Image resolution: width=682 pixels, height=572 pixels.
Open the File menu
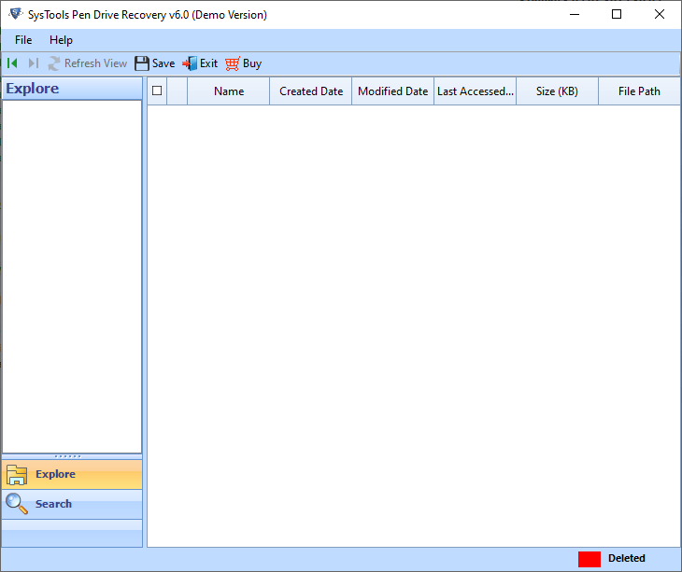click(x=23, y=40)
